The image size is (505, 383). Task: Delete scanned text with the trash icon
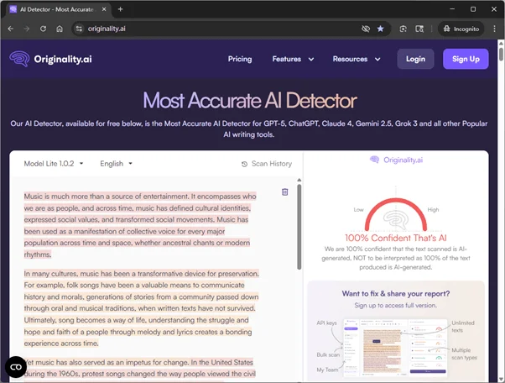point(284,191)
